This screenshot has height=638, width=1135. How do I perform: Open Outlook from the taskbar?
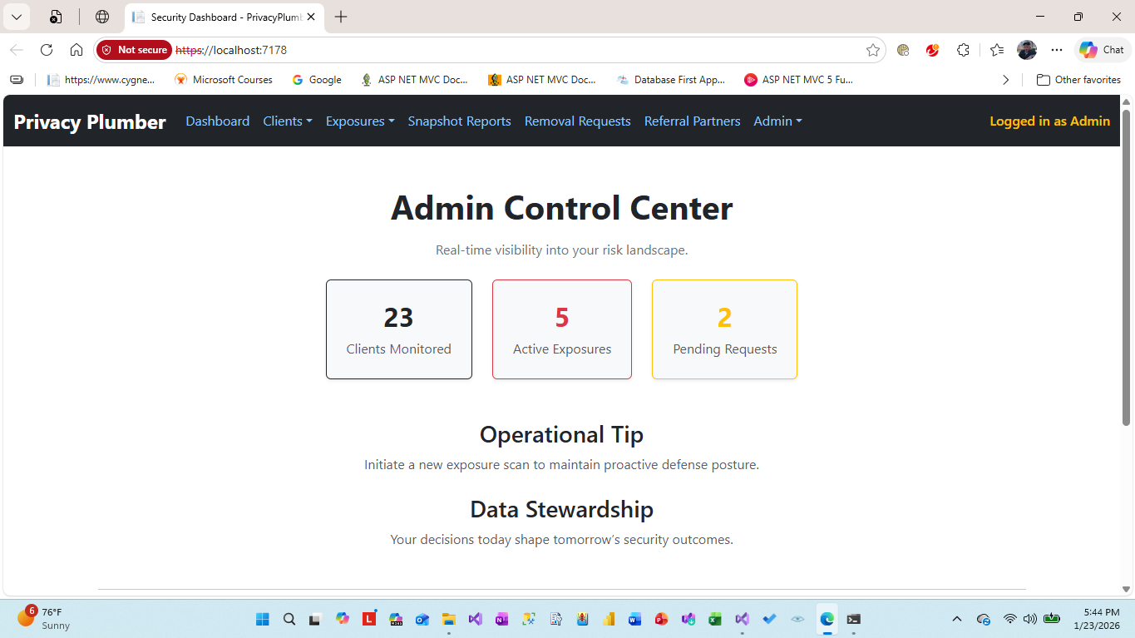tap(422, 619)
